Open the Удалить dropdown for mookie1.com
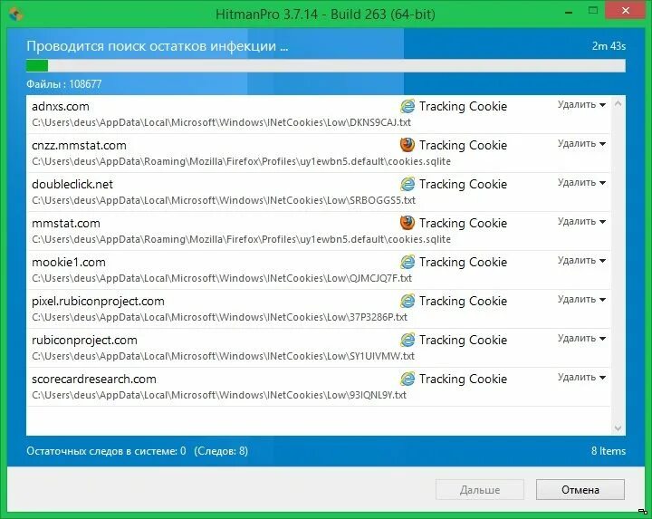652x519 pixels. pos(581,261)
